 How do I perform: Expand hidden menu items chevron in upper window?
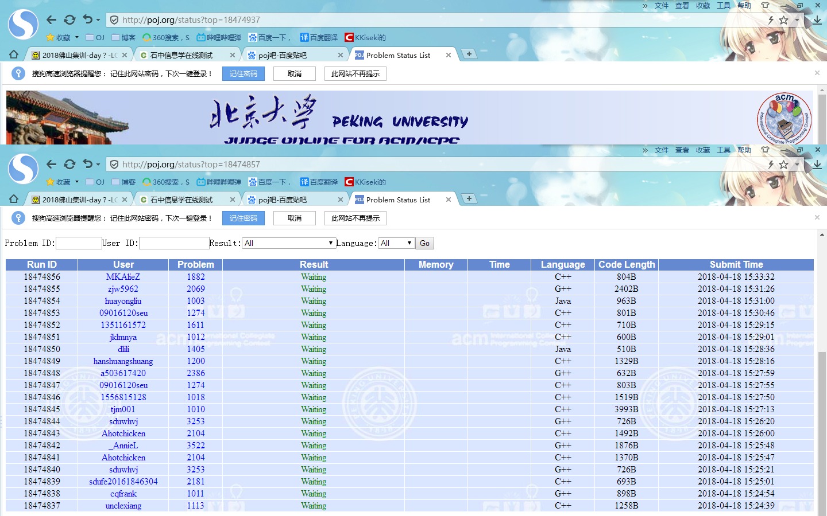click(x=645, y=6)
